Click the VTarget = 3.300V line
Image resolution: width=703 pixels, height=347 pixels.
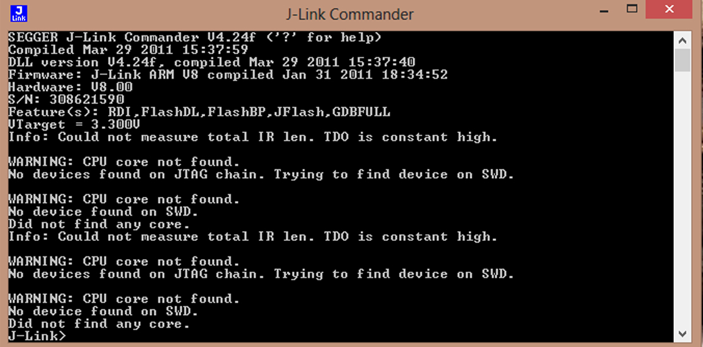pyautogui.click(x=74, y=124)
